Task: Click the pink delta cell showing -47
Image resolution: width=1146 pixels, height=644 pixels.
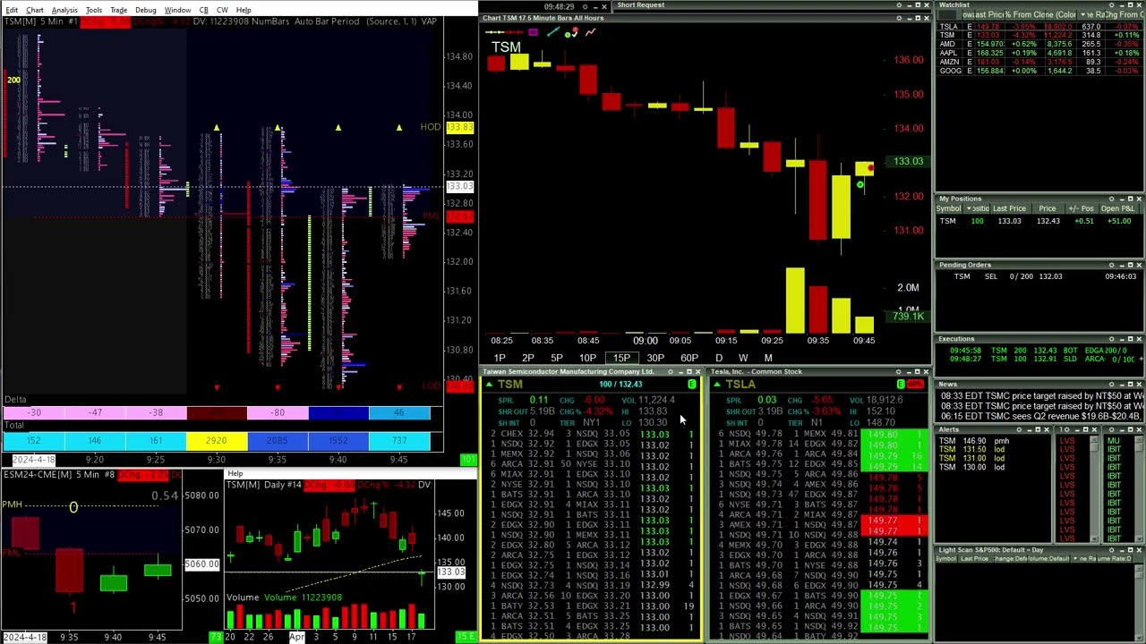Action: (95, 413)
